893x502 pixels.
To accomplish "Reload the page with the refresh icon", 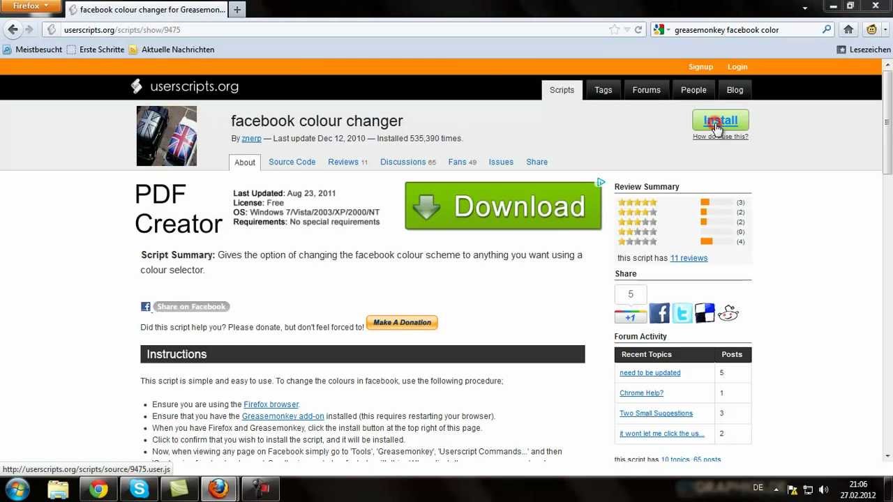I will point(638,29).
